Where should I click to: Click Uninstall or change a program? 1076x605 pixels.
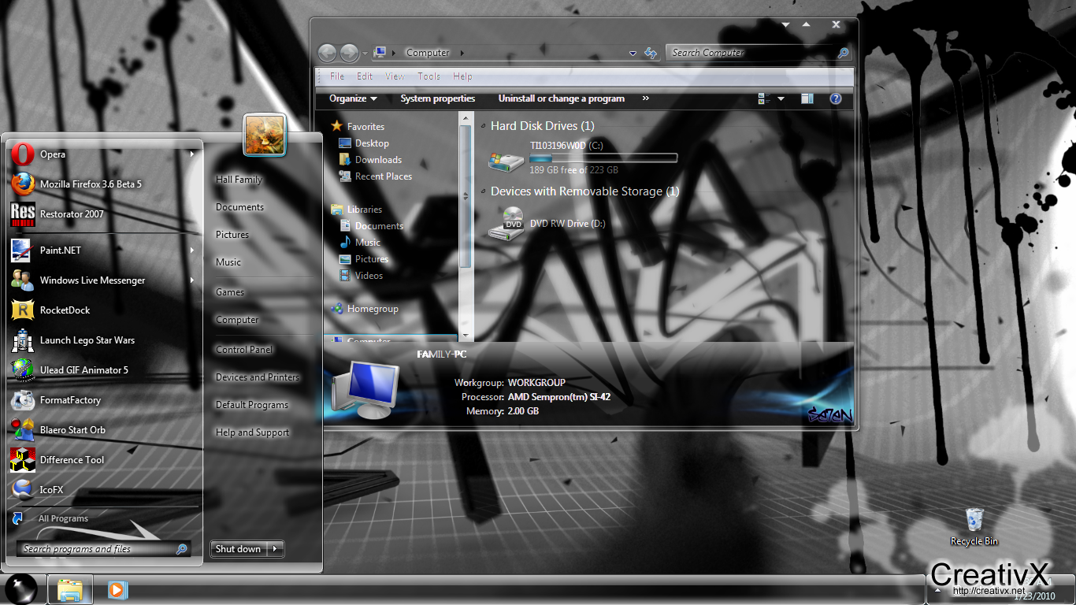click(x=561, y=98)
